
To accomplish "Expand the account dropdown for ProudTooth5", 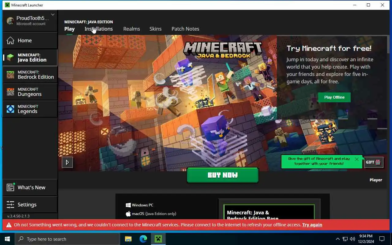I will tap(53, 15).
